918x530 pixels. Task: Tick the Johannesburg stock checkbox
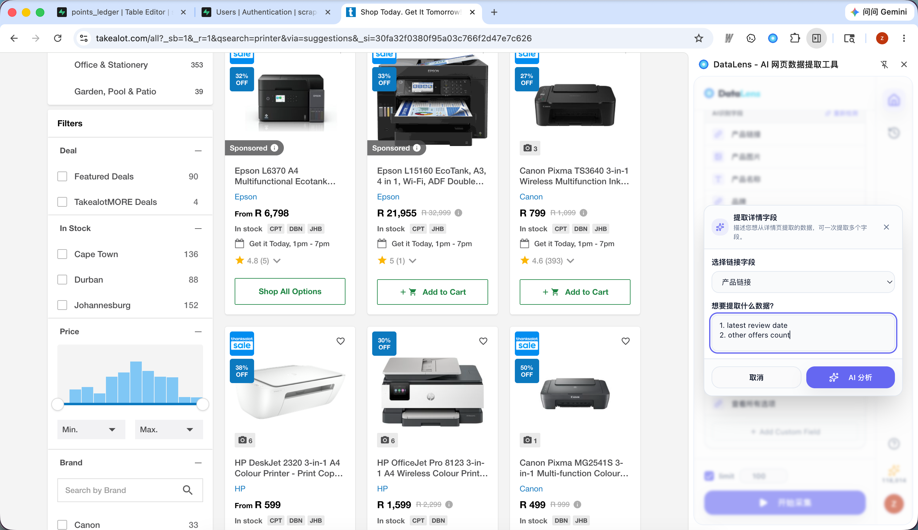coord(62,305)
